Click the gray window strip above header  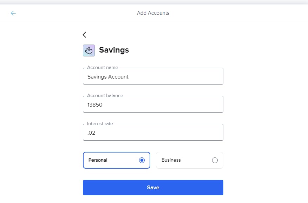[154, 2]
